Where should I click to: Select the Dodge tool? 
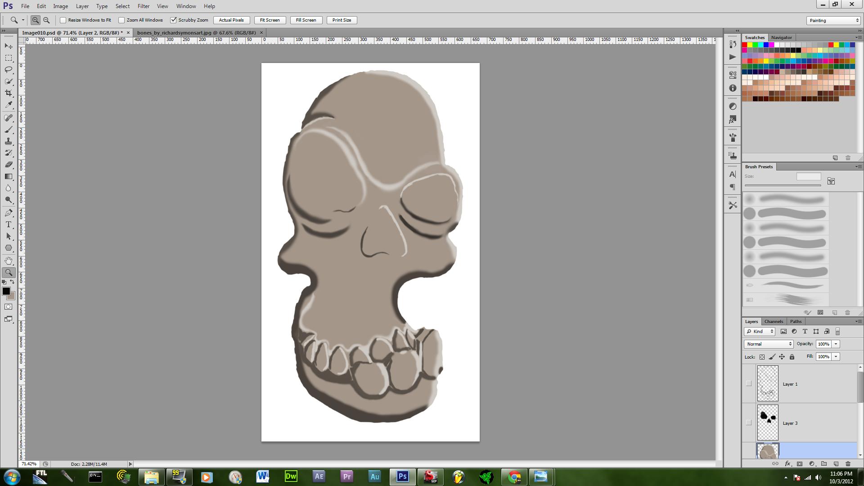pos(9,200)
